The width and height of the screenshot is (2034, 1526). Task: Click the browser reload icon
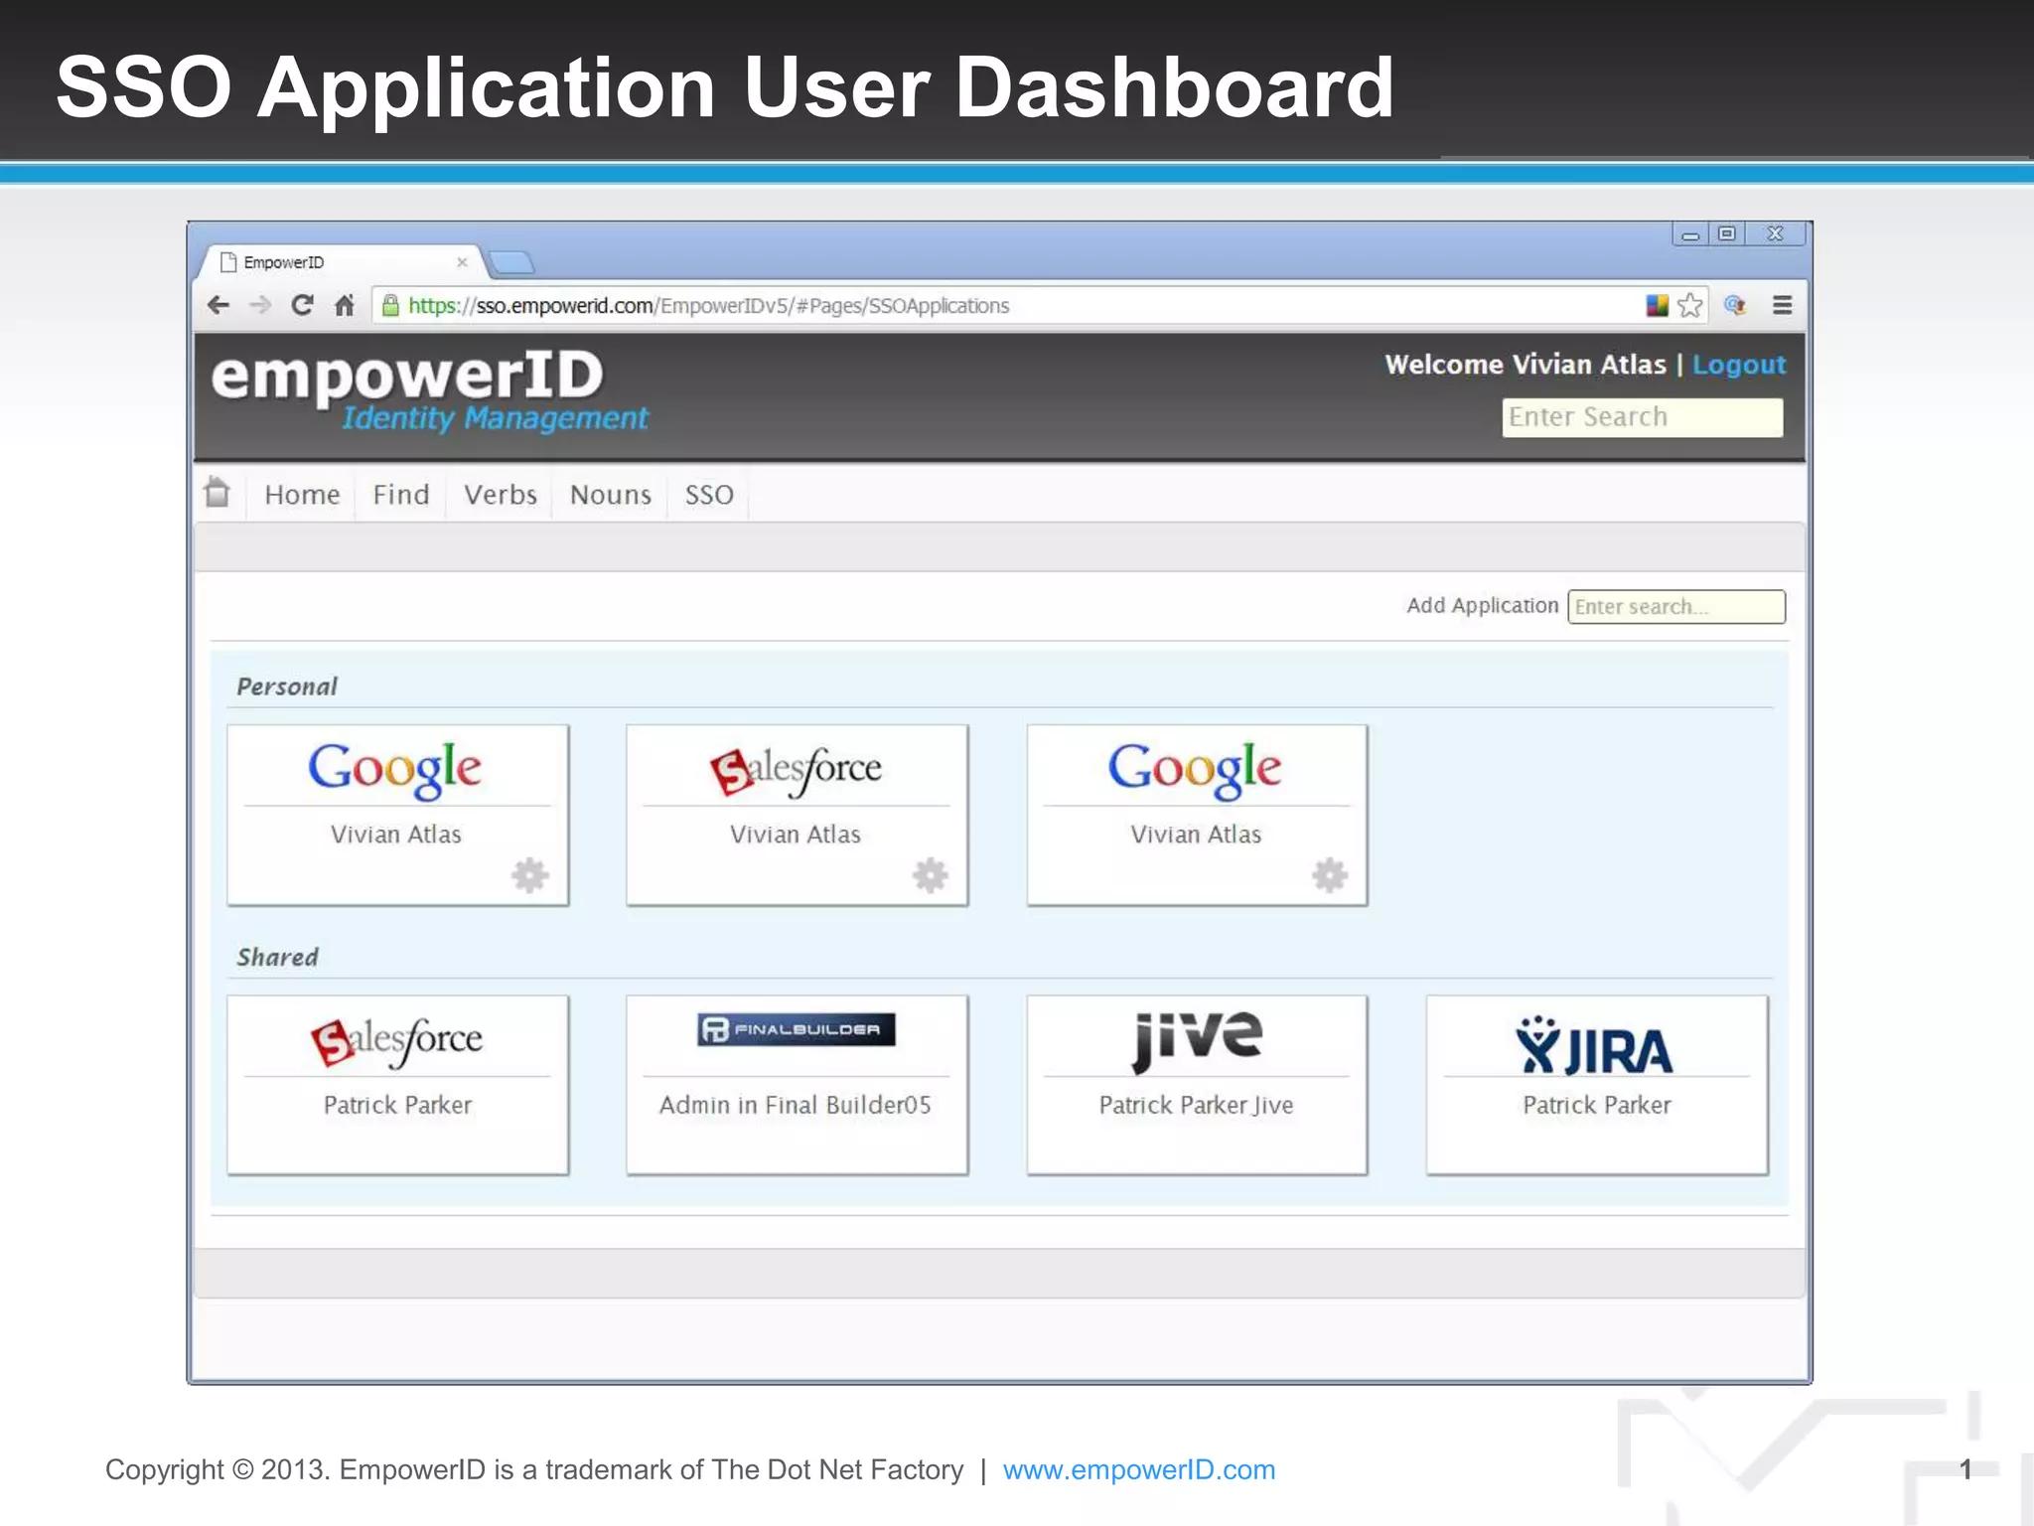click(302, 305)
